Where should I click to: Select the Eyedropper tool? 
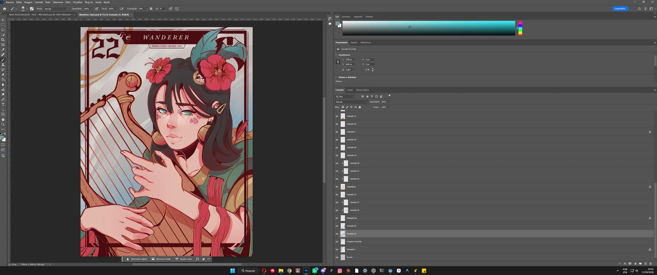(x=3, y=50)
